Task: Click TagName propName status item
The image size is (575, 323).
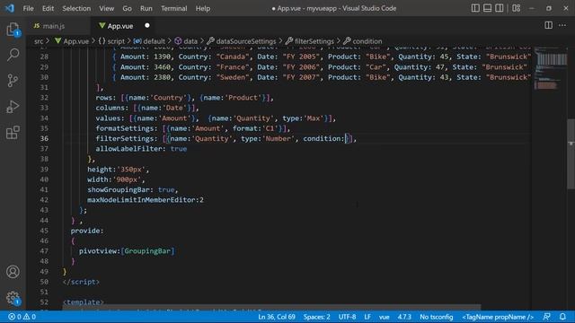Action: click(x=498, y=317)
